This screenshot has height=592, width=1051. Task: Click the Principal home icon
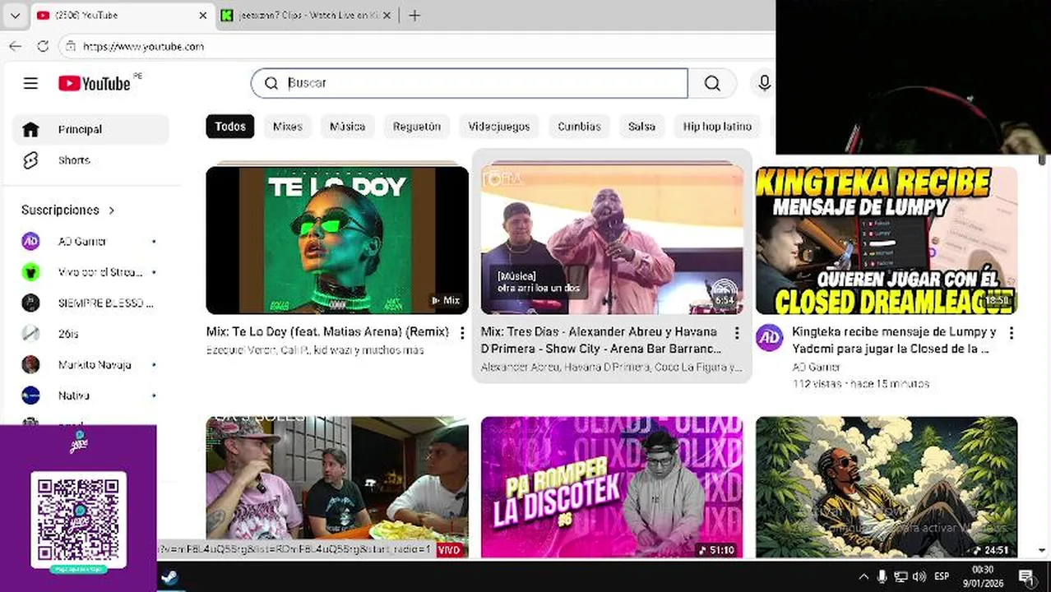pos(30,129)
